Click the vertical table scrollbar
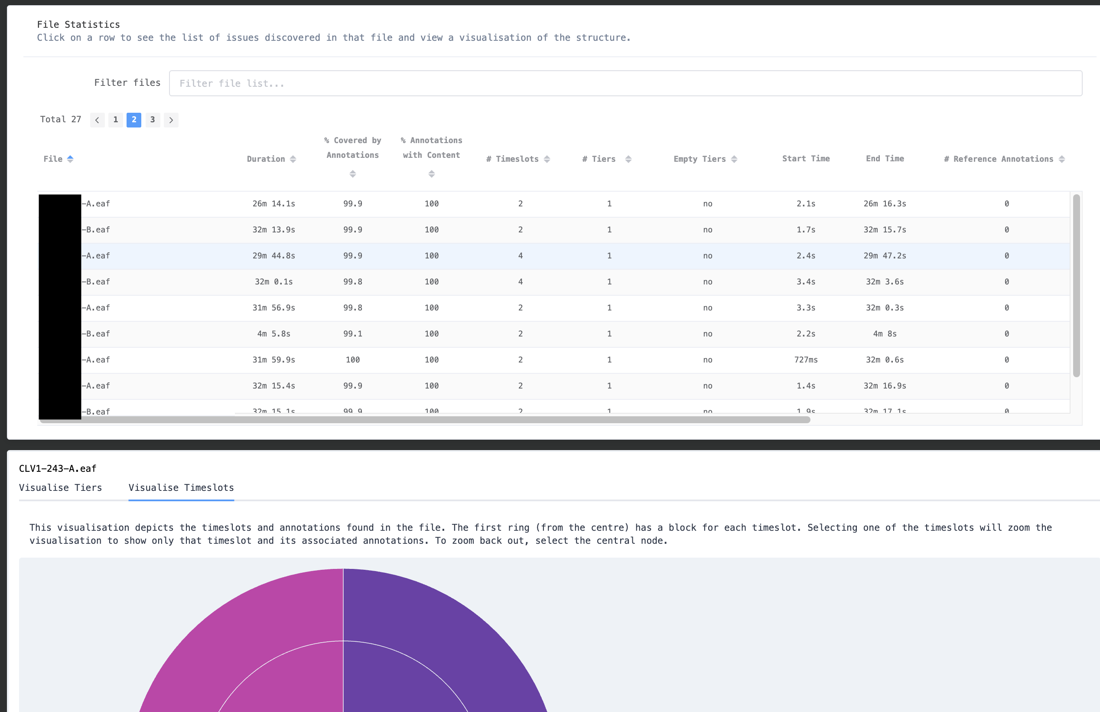Screen dimensions: 1100x712 point(1076,286)
